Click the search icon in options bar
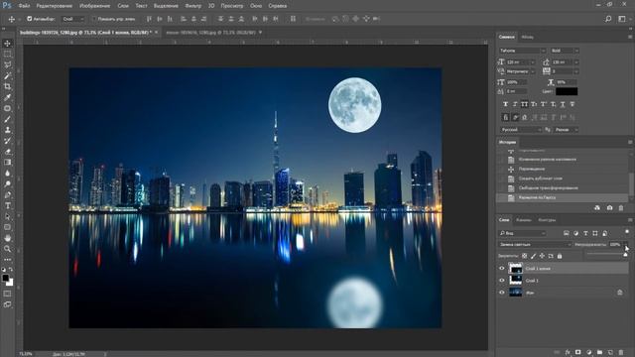This screenshot has width=635, height=357. (x=608, y=19)
